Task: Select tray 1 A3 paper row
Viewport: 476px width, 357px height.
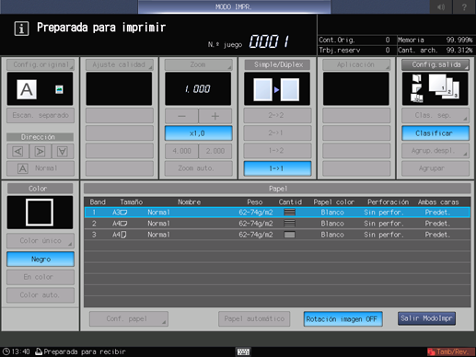Action: coord(277,213)
